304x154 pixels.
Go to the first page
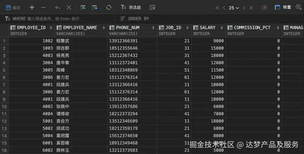tap(217, 8)
